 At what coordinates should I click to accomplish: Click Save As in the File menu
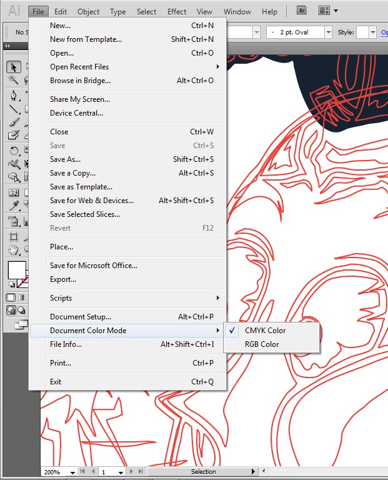click(65, 159)
